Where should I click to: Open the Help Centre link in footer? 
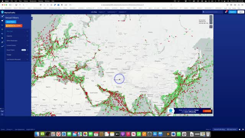coord(232,130)
